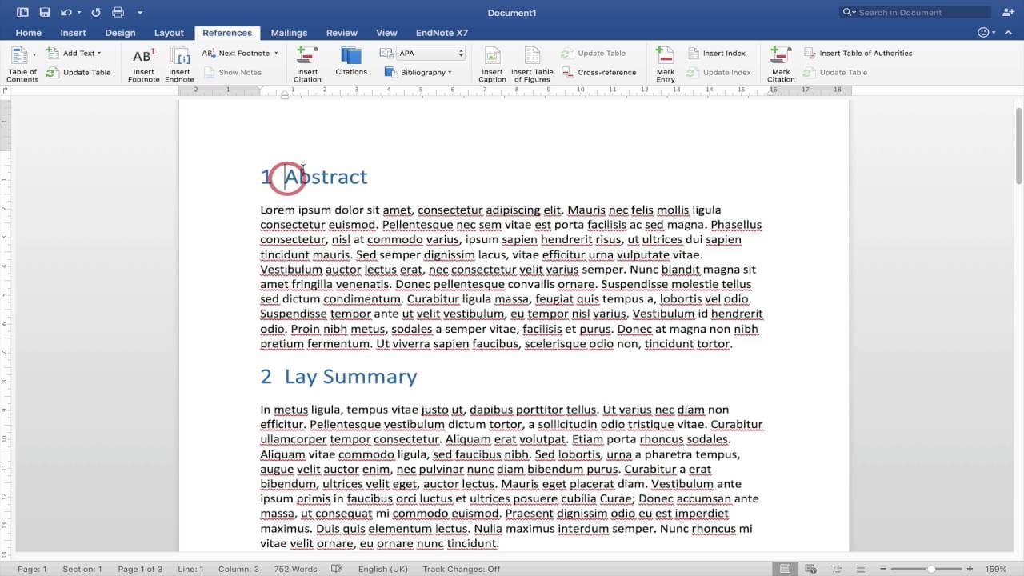
Task: Switch to the EndNote X7 tab
Action: (442, 33)
